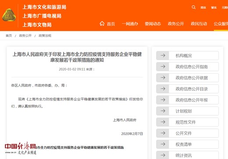The height and width of the screenshot is (159, 228).
Task: Open the 要闻动态 navigation item
Action: pyautogui.click(x=153, y=24)
